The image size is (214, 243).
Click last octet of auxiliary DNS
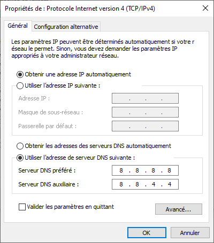[x=170, y=184]
